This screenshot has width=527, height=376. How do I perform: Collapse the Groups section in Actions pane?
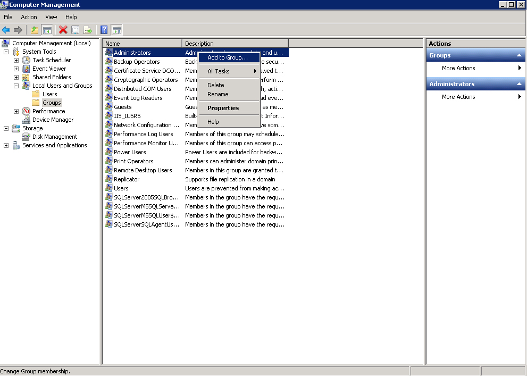(x=519, y=55)
